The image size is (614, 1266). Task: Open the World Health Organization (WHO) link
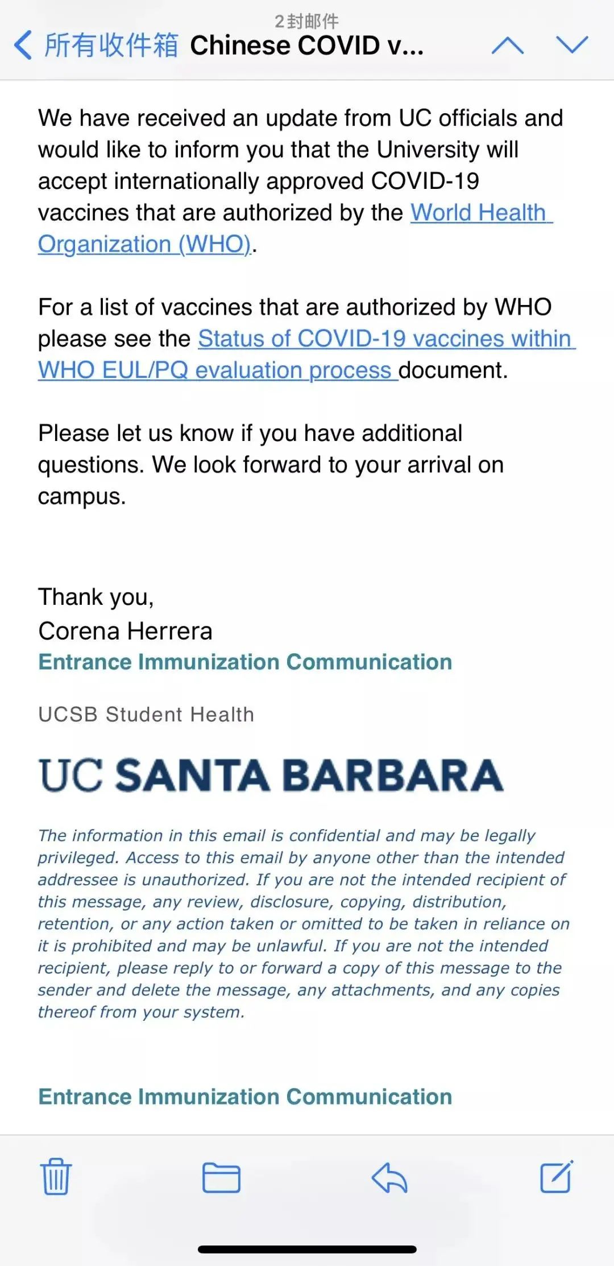point(295,228)
